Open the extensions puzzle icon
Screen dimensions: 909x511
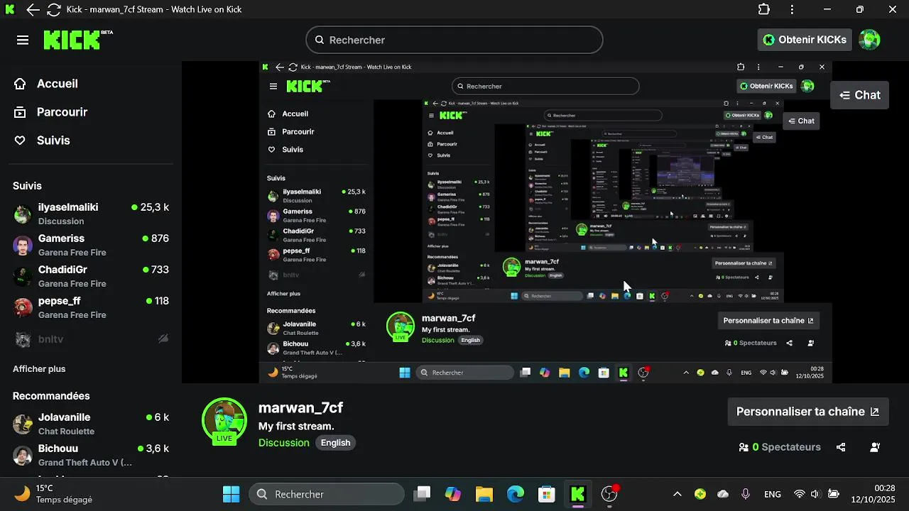pyautogui.click(x=764, y=9)
